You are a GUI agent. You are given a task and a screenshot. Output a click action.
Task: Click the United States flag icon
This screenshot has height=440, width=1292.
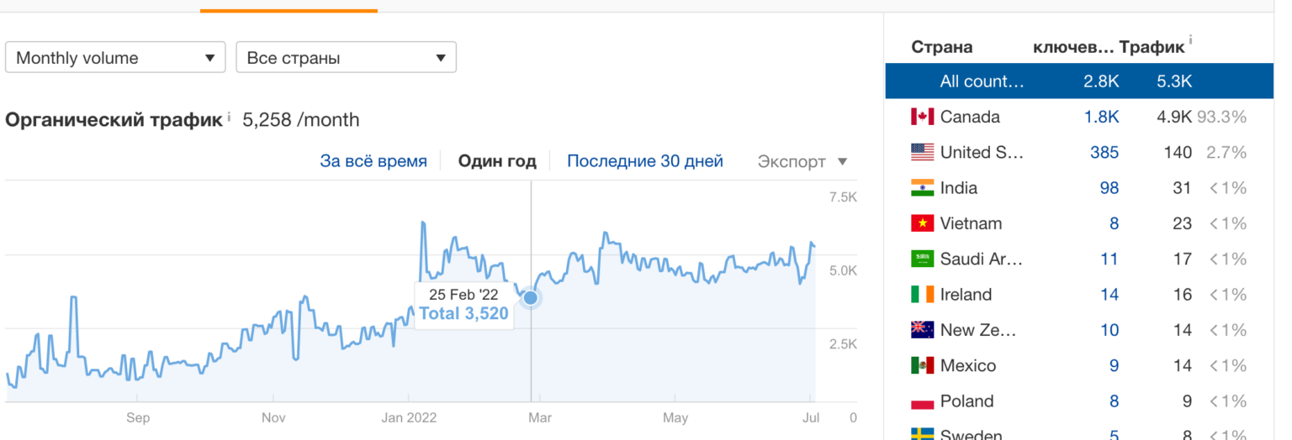922,152
